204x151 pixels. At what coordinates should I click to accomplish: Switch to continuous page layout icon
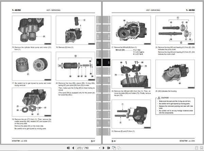click(202, 148)
